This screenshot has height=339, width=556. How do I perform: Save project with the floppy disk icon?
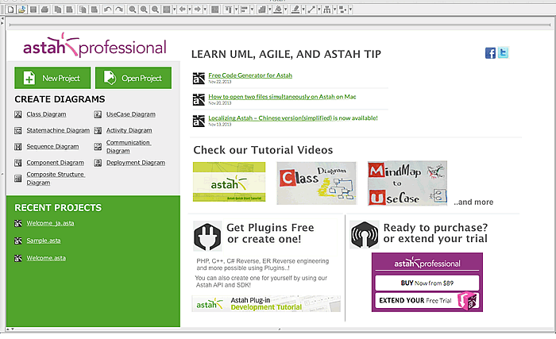click(33, 10)
